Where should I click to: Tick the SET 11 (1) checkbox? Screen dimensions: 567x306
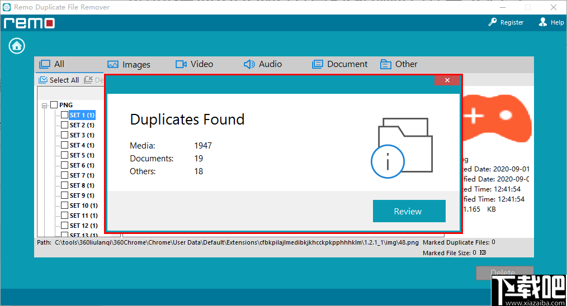(x=64, y=216)
